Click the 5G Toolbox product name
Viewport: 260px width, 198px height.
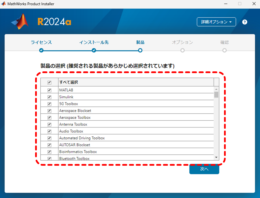coord(69,104)
